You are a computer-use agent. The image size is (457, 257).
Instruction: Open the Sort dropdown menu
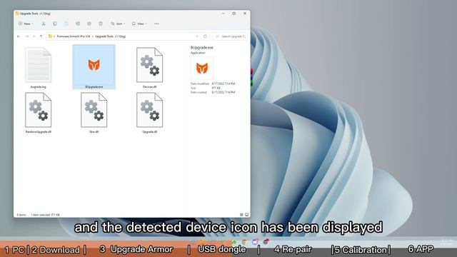[117, 24]
